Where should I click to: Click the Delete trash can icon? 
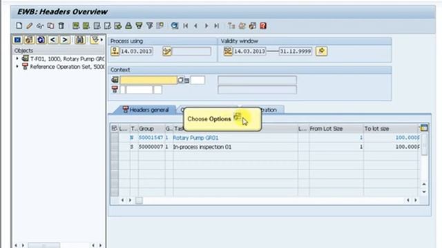(x=61, y=26)
